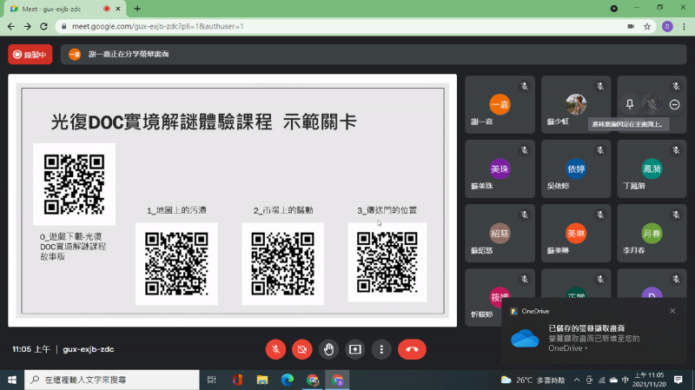Click the muted mic icon on 吳依婷 tile
Image resolution: width=695 pixels, height=390 pixels.
(600, 150)
